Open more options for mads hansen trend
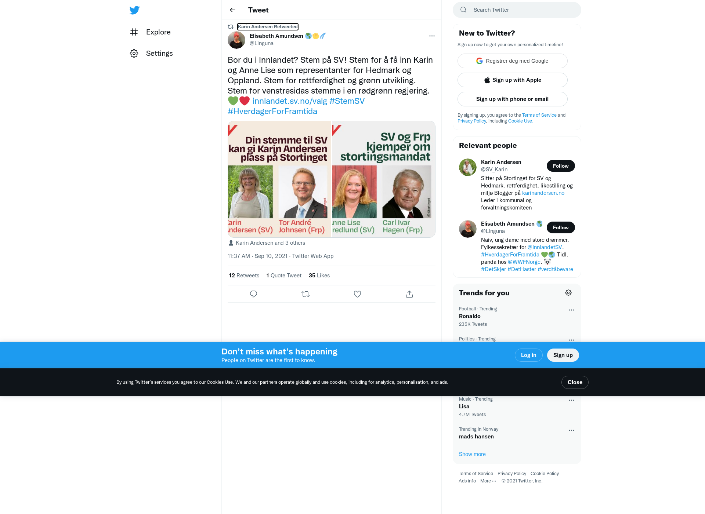 click(x=571, y=430)
